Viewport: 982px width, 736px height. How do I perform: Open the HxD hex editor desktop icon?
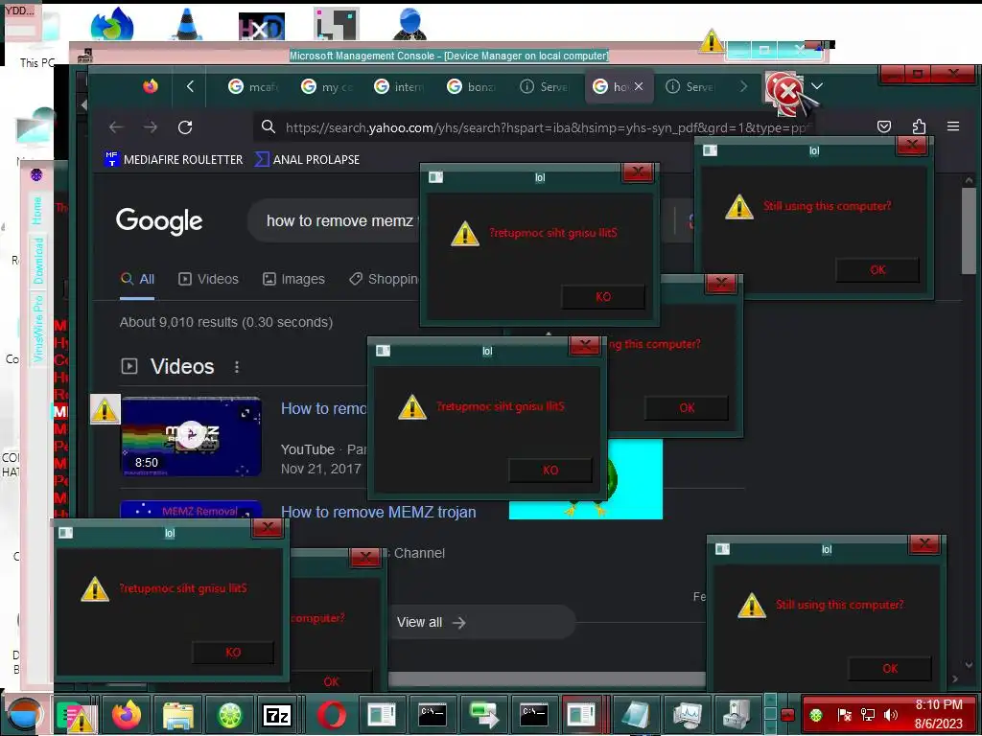262,26
